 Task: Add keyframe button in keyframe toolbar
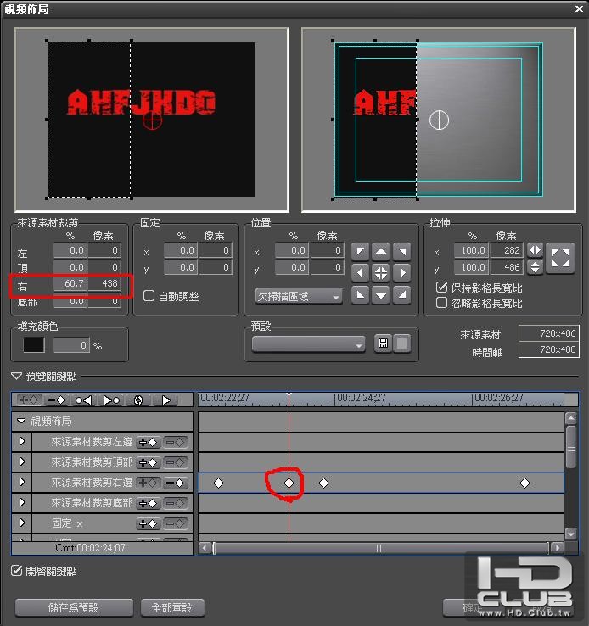(x=28, y=400)
